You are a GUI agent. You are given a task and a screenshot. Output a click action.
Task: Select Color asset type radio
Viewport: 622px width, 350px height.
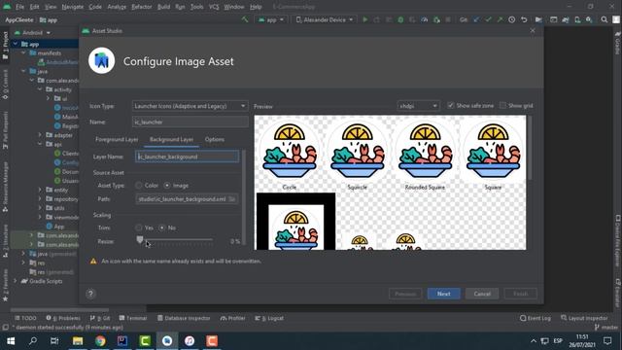pos(138,186)
